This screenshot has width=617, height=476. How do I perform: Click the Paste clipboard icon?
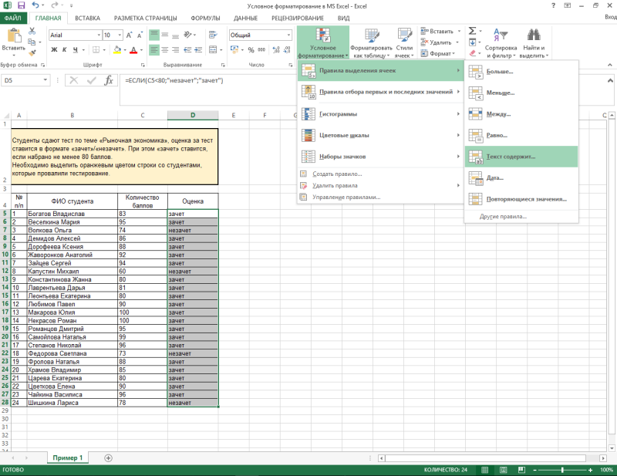coord(14,36)
